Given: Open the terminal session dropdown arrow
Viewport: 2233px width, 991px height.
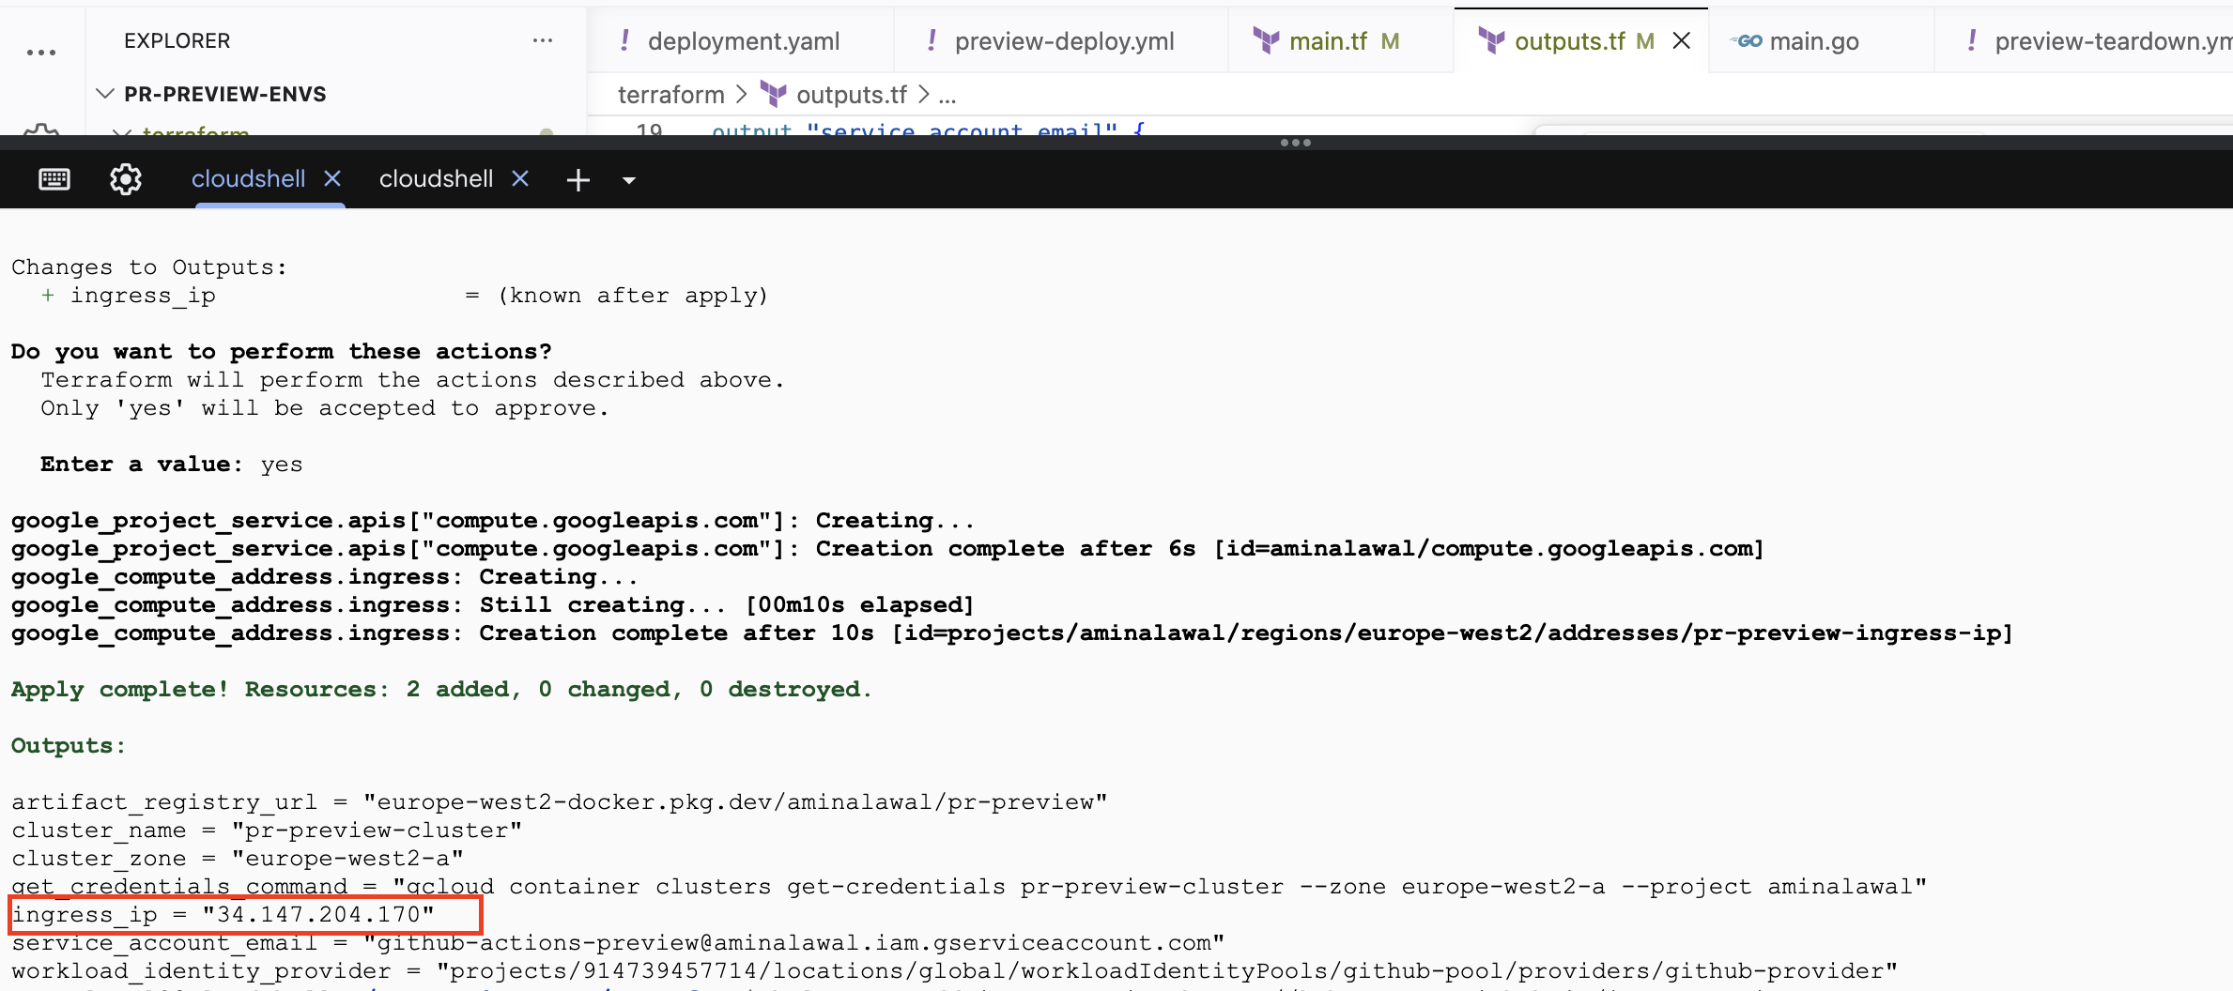Looking at the screenshot, I should click(x=629, y=180).
